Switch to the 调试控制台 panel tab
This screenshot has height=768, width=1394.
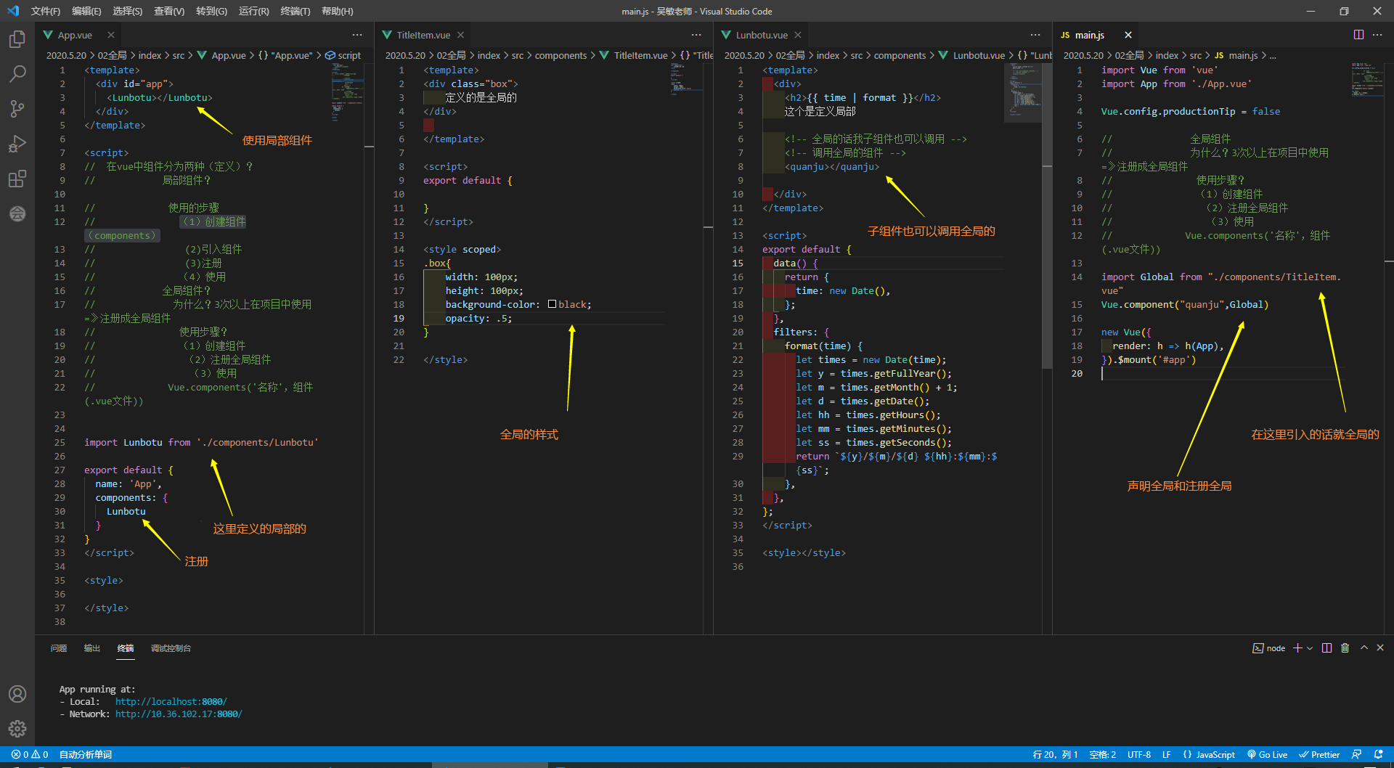171,648
